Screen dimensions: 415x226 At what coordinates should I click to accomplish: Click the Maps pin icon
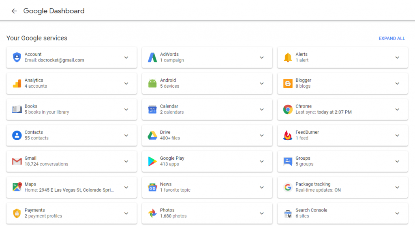pyautogui.click(x=17, y=187)
